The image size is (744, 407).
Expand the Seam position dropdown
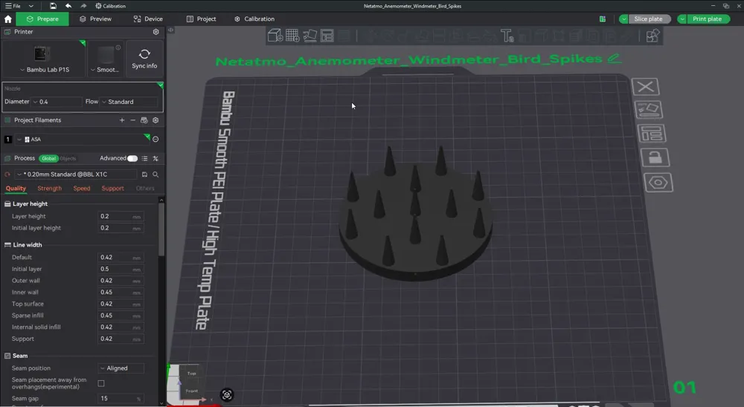tap(121, 368)
